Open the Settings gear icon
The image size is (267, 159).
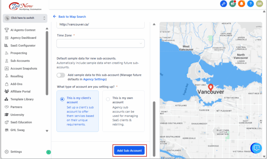(x=7, y=152)
